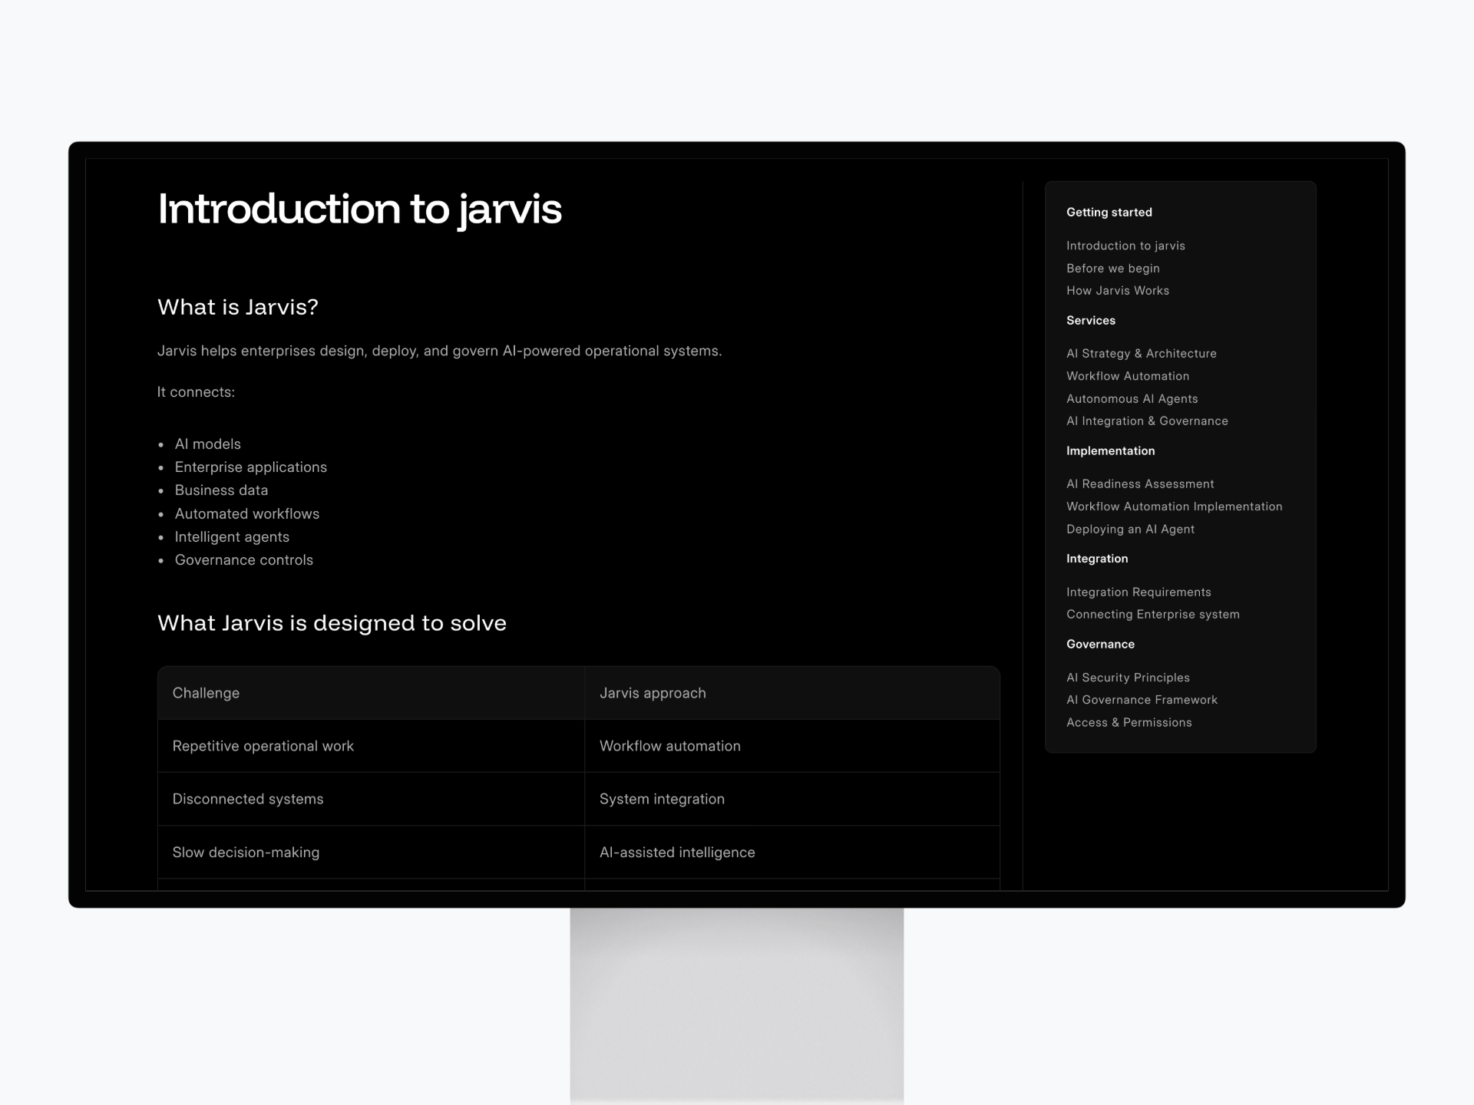Click the What is Jarvis? heading
1474x1105 pixels.
238,307
